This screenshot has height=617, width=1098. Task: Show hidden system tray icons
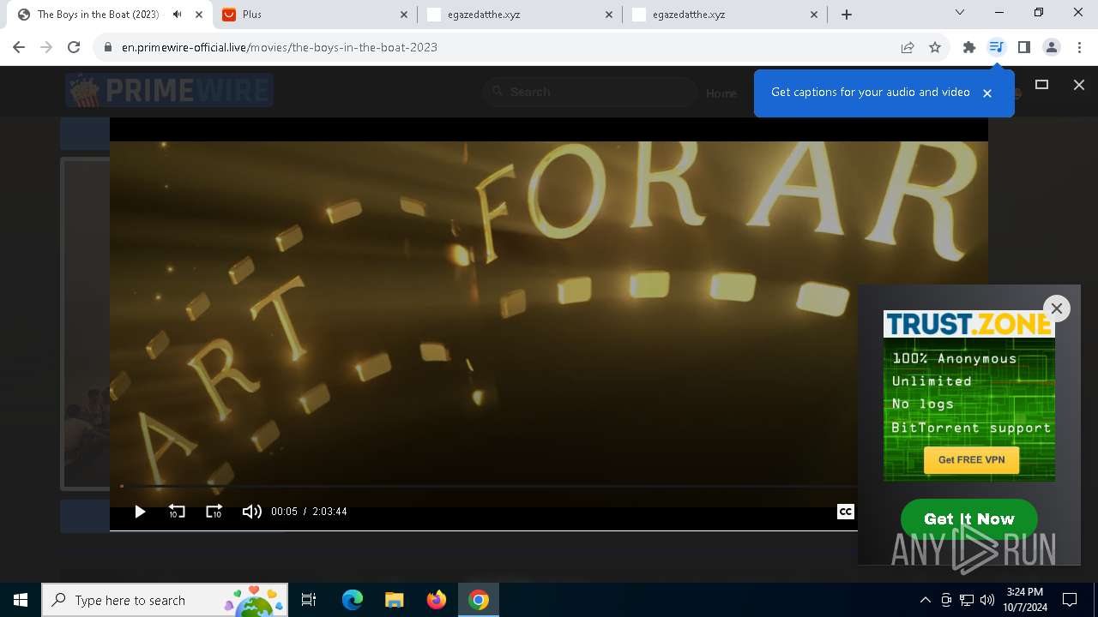pos(925,600)
